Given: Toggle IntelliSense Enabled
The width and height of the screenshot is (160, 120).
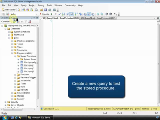Looking at the screenshot, I should (x=71, y=14).
